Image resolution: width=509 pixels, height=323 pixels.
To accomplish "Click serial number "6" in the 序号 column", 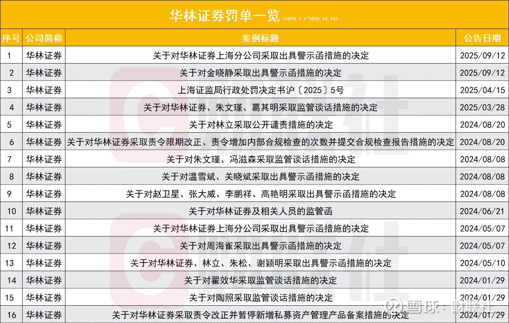I will 12,142.
